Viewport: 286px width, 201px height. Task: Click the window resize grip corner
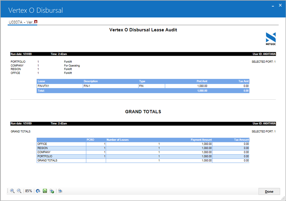point(283,198)
